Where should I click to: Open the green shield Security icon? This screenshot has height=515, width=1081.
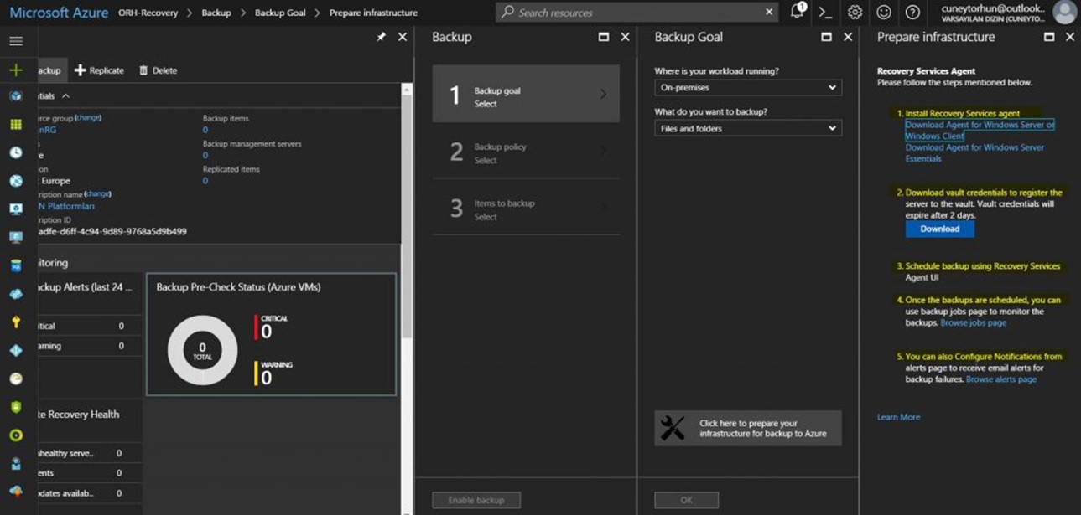[16, 407]
